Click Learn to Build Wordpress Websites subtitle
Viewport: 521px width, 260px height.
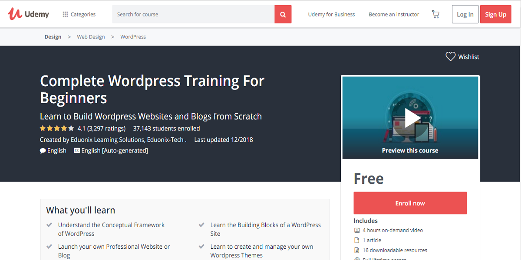[151, 116]
